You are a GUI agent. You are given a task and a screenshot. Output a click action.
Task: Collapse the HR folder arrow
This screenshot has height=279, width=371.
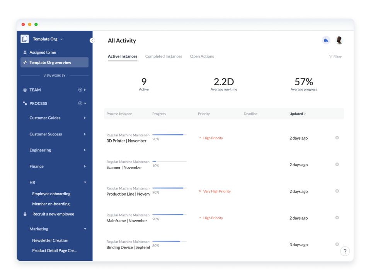[85, 182]
